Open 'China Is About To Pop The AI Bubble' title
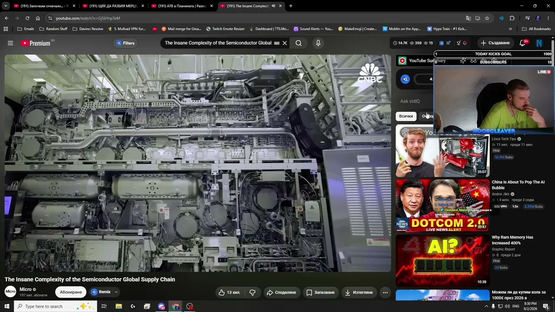The image size is (555, 312). coord(518,185)
